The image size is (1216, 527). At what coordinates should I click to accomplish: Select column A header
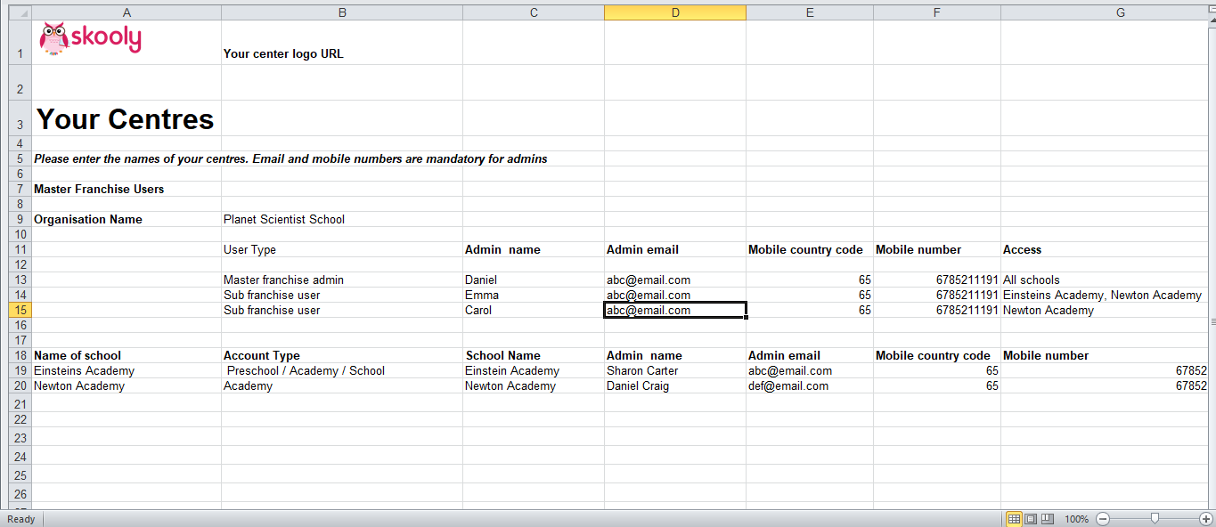(x=126, y=12)
